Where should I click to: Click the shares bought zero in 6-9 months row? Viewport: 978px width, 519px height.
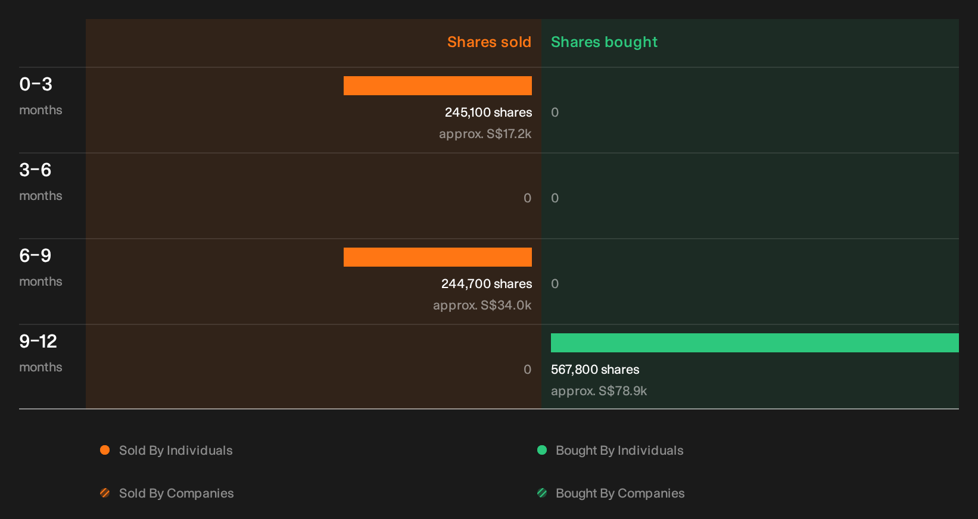tap(555, 284)
